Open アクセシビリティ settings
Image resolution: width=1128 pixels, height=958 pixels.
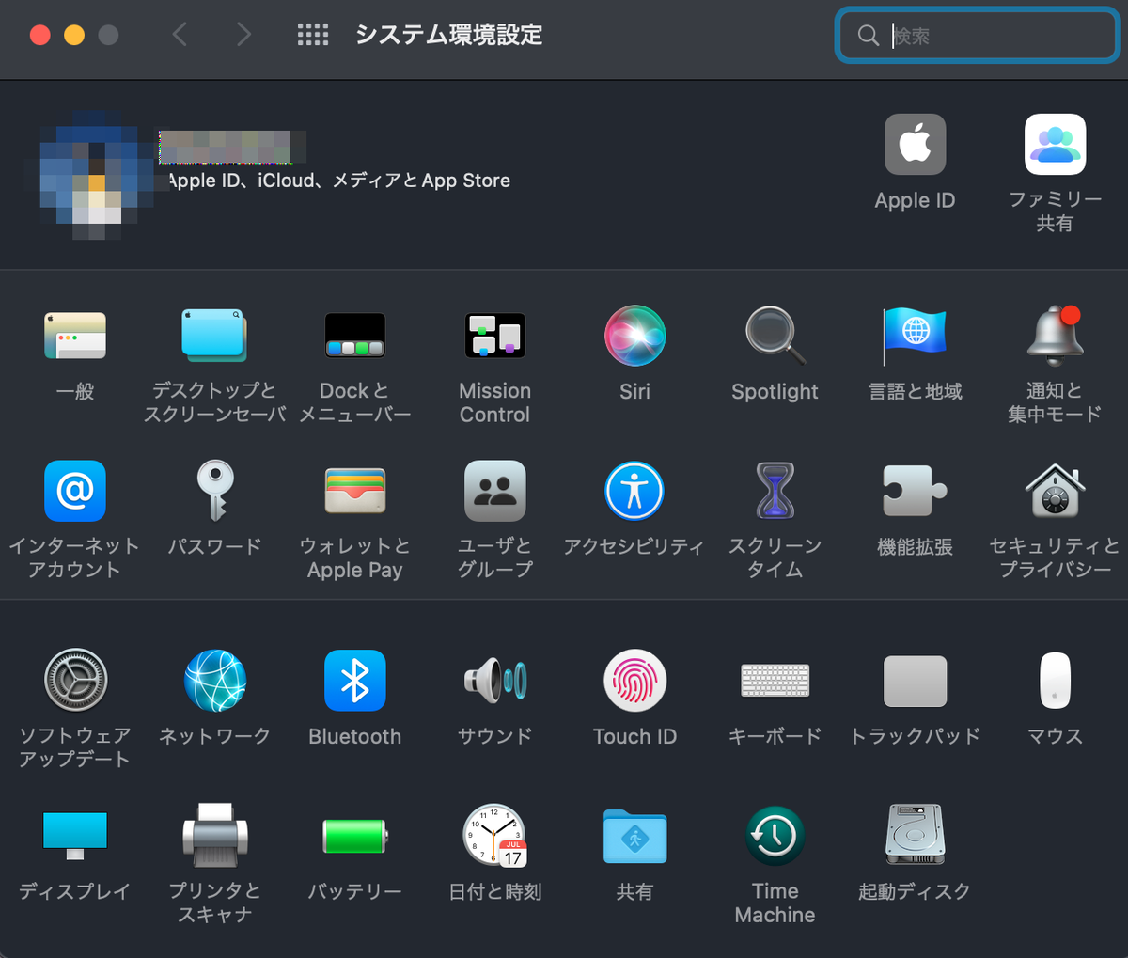pyautogui.click(x=634, y=491)
